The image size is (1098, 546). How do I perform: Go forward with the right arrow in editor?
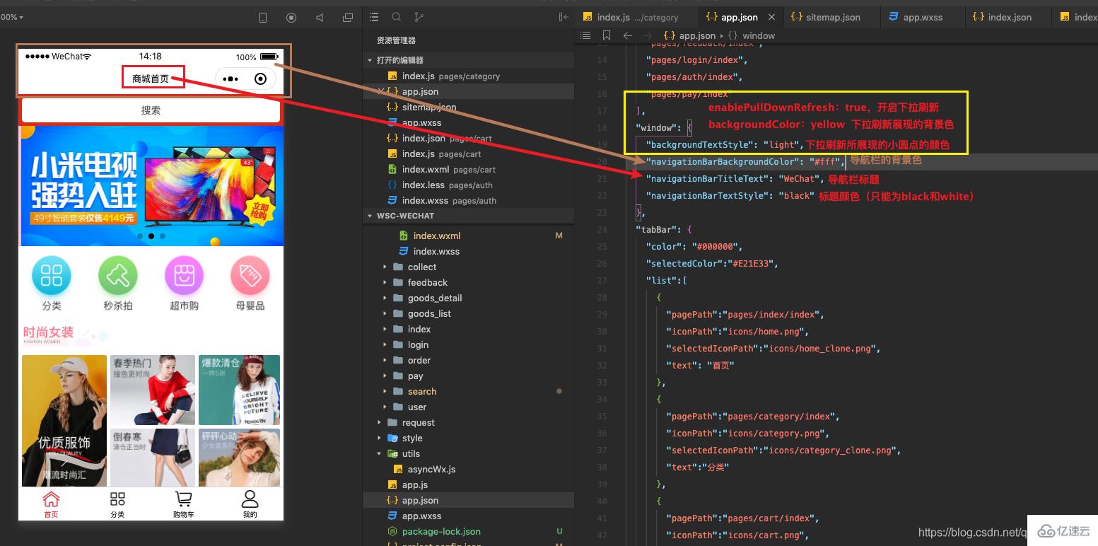(648, 35)
